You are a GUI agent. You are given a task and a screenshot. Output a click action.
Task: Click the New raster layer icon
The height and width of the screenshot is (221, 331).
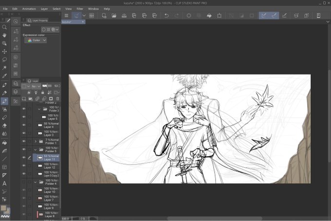pyautogui.click(x=24, y=99)
